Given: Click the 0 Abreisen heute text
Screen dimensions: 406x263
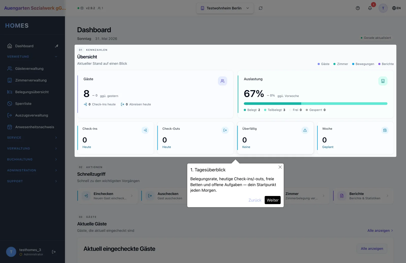Looking at the screenshot, I should (x=136, y=104).
